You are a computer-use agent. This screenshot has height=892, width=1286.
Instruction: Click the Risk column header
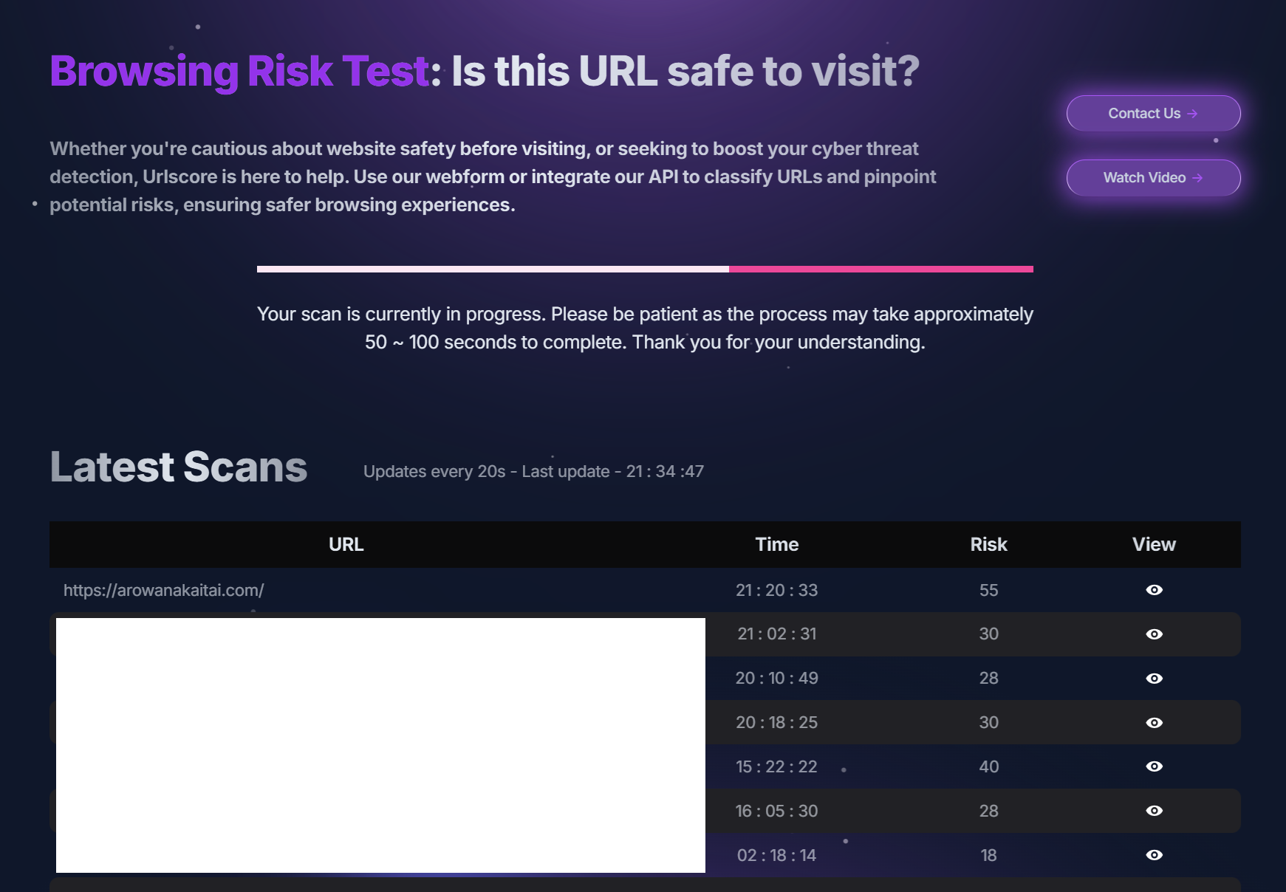tap(988, 545)
